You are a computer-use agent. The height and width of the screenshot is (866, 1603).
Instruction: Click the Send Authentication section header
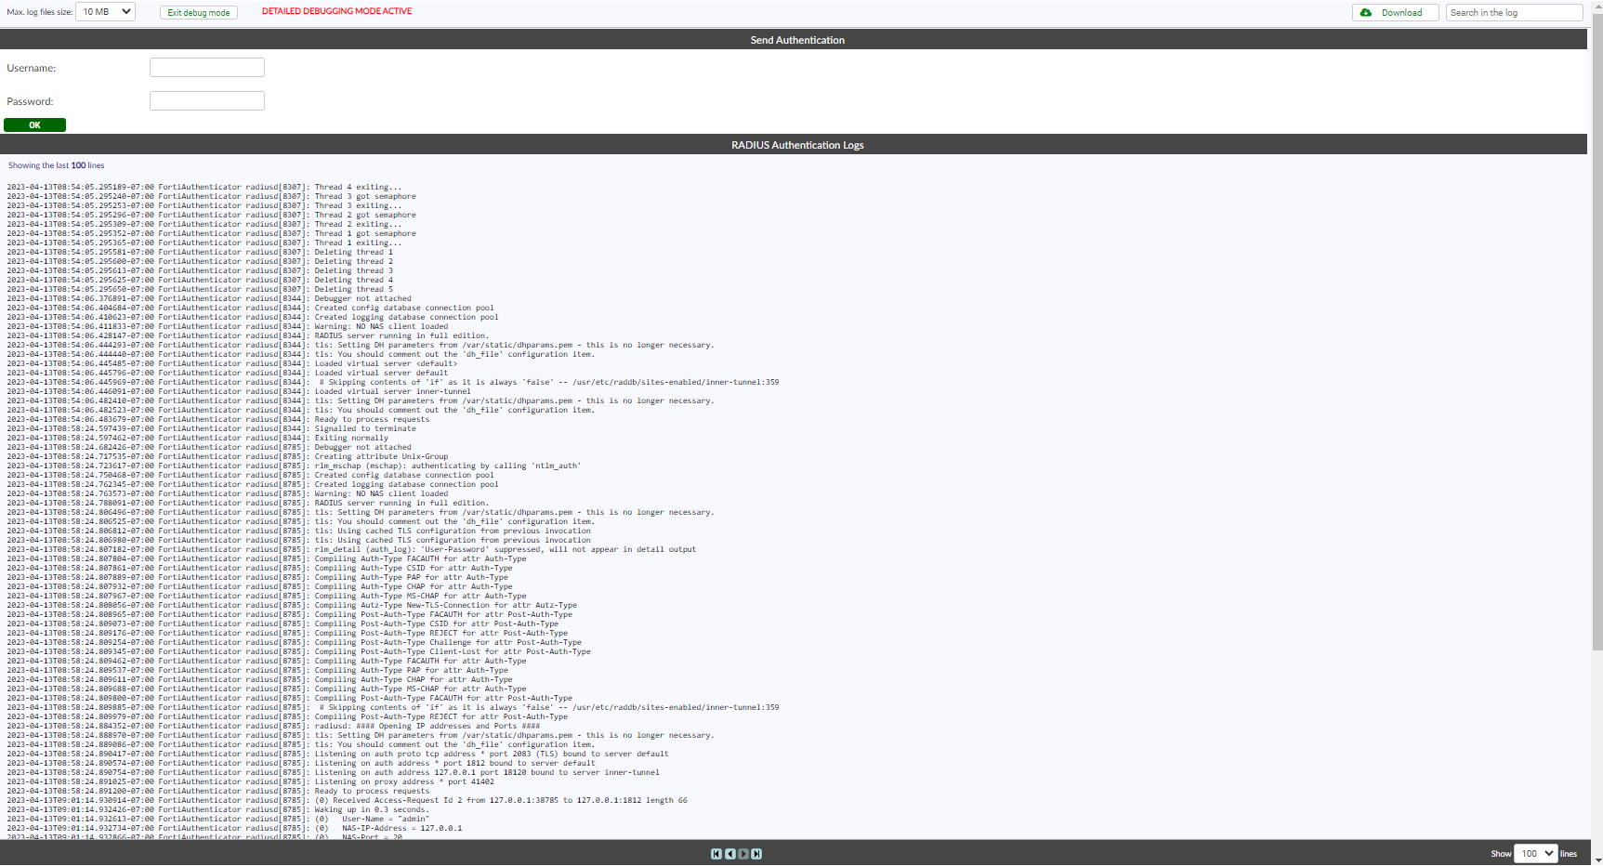pos(797,40)
